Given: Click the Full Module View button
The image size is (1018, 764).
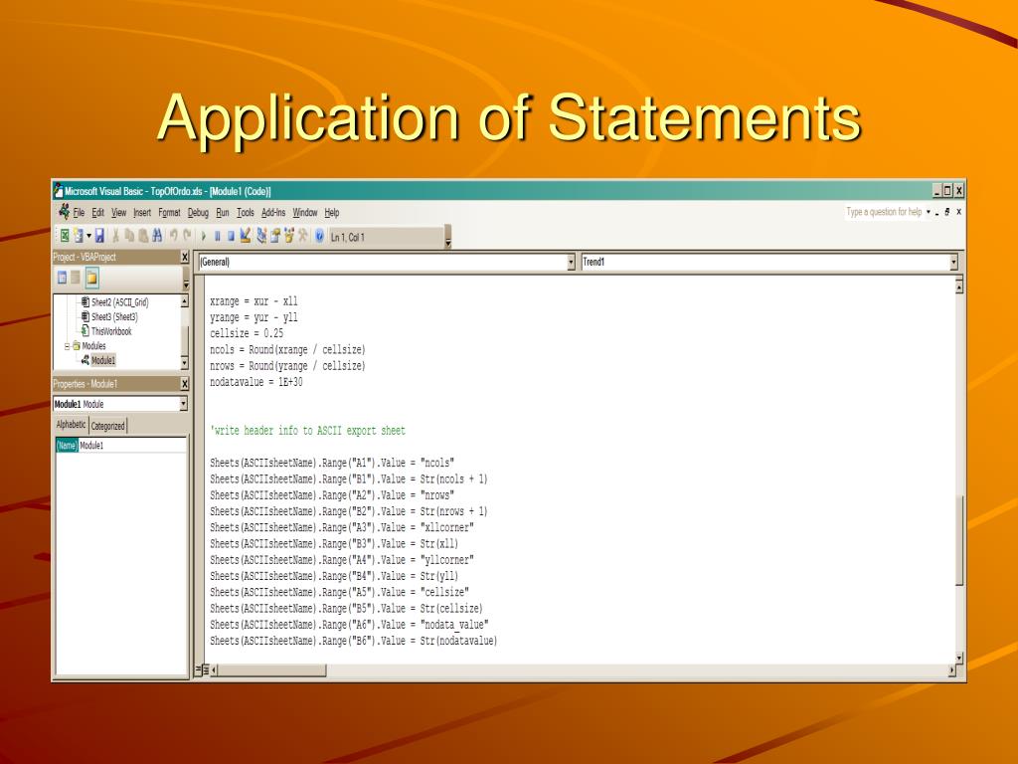Looking at the screenshot, I should point(205,669).
